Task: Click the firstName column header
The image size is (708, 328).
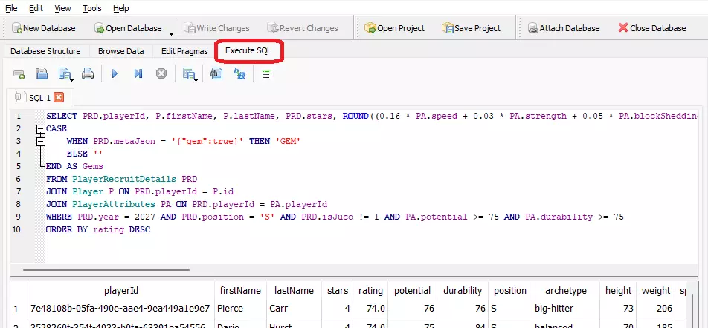Action: tap(240, 291)
